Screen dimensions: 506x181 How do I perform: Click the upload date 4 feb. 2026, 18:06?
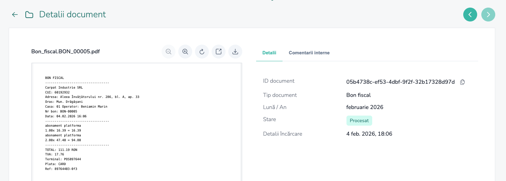[x=369, y=134]
